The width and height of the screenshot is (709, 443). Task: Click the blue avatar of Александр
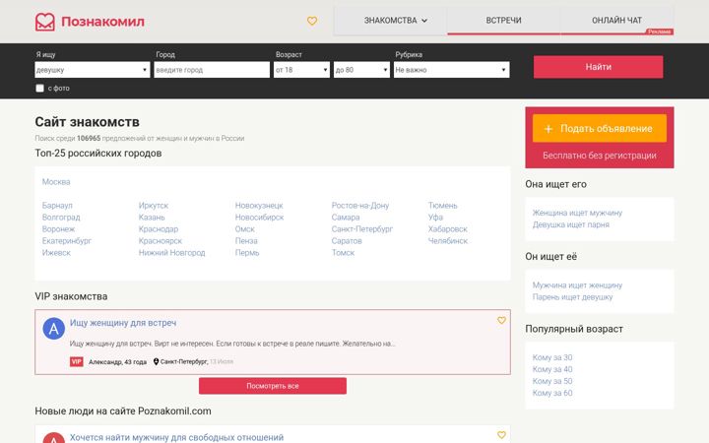coord(54,328)
